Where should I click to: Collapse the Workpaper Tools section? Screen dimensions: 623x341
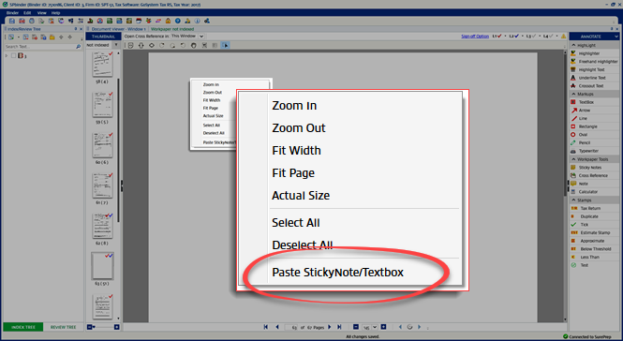coord(573,159)
